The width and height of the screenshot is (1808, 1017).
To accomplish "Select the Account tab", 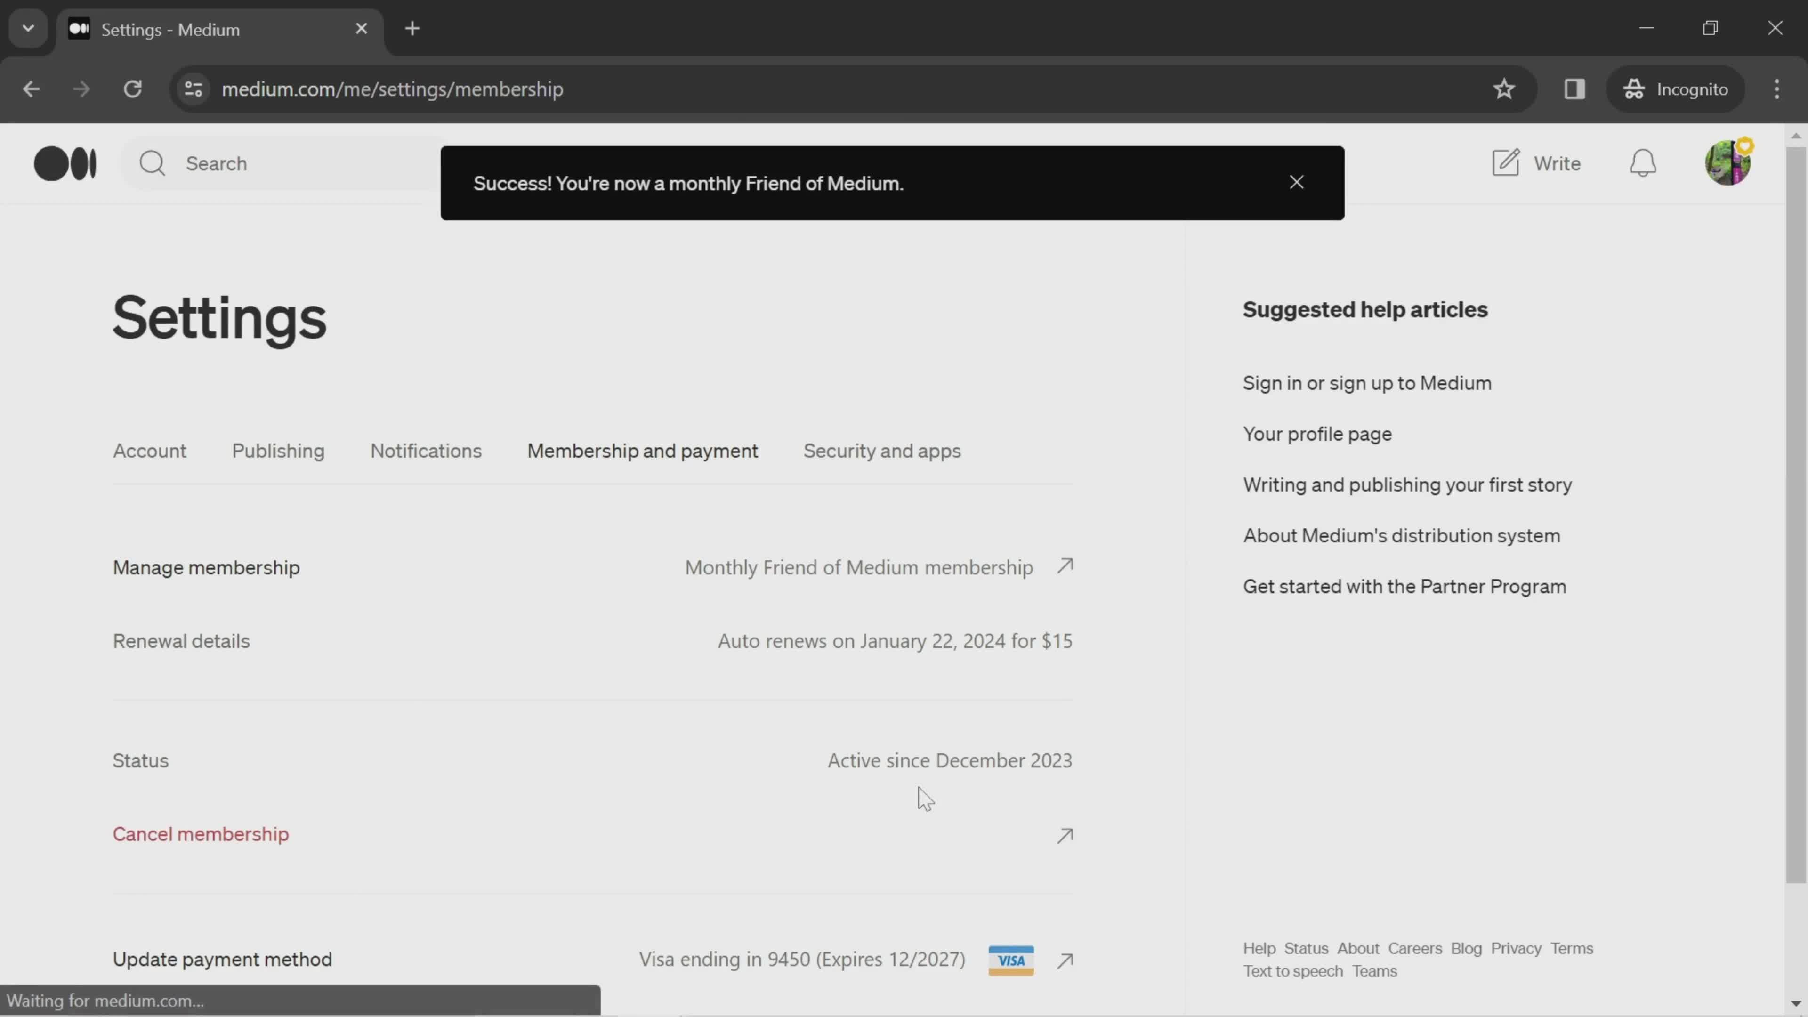I will tap(149, 450).
